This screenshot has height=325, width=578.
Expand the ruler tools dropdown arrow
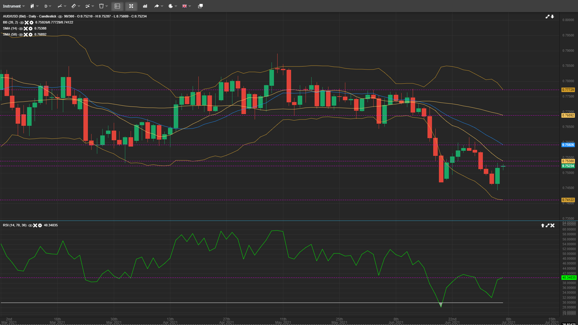click(79, 6)
